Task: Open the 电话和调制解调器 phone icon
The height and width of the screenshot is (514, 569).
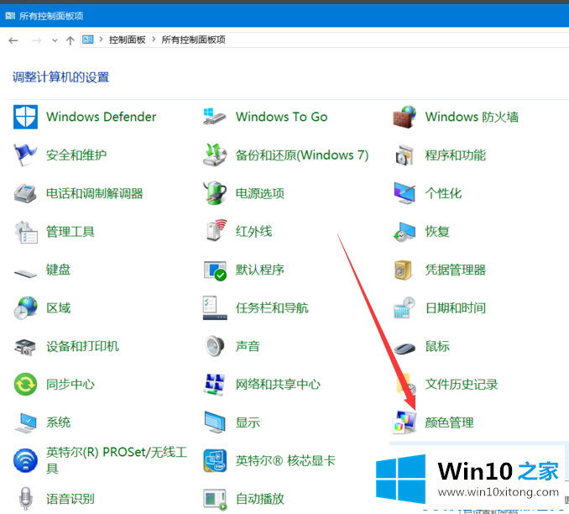Action: coord(25,193)
